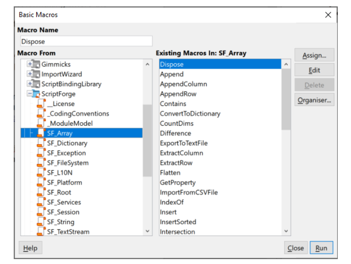Expand the ScriptBindingLibrary node
This screenshot has height=264, width=351.
[29, 84]
